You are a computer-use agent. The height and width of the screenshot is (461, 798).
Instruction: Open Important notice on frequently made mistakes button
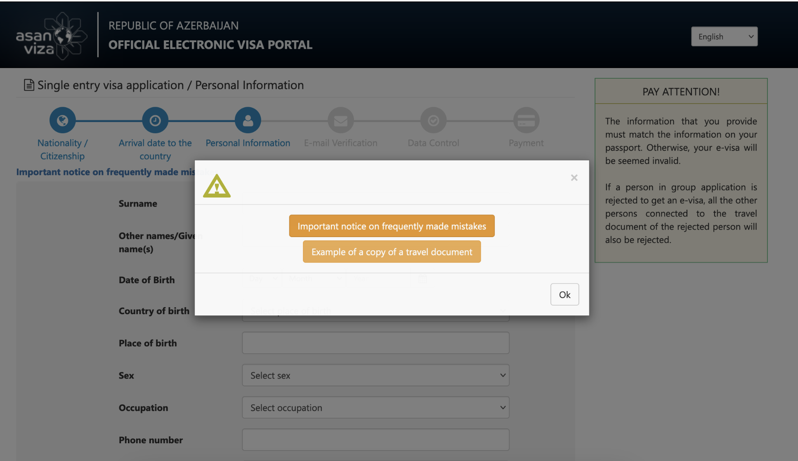[x=392, y=226]
